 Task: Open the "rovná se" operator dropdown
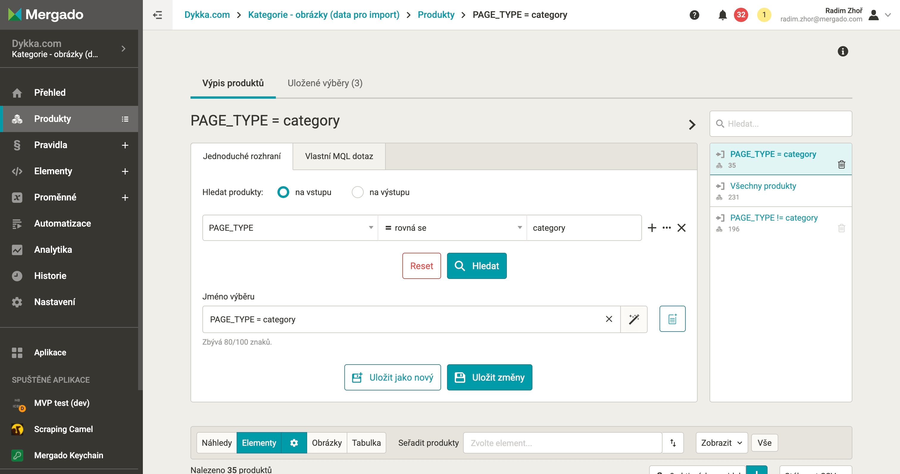point(452,228)
